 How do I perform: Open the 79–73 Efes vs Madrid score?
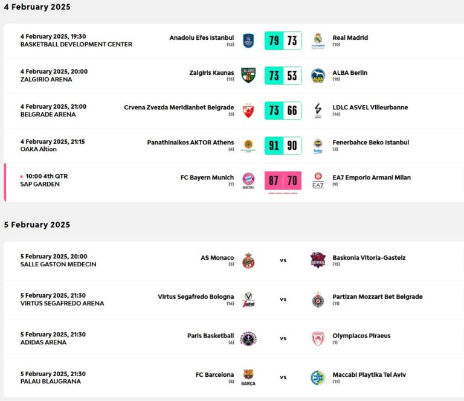point(283,40)
